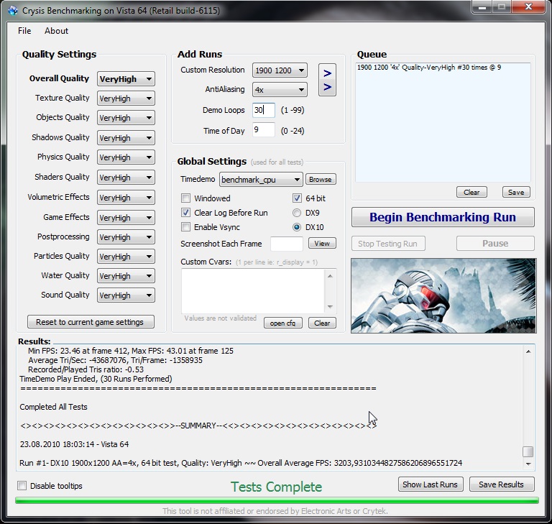Expand Custom Resolution dropdown
Screen dimensions: 552x524
(280, 70)
